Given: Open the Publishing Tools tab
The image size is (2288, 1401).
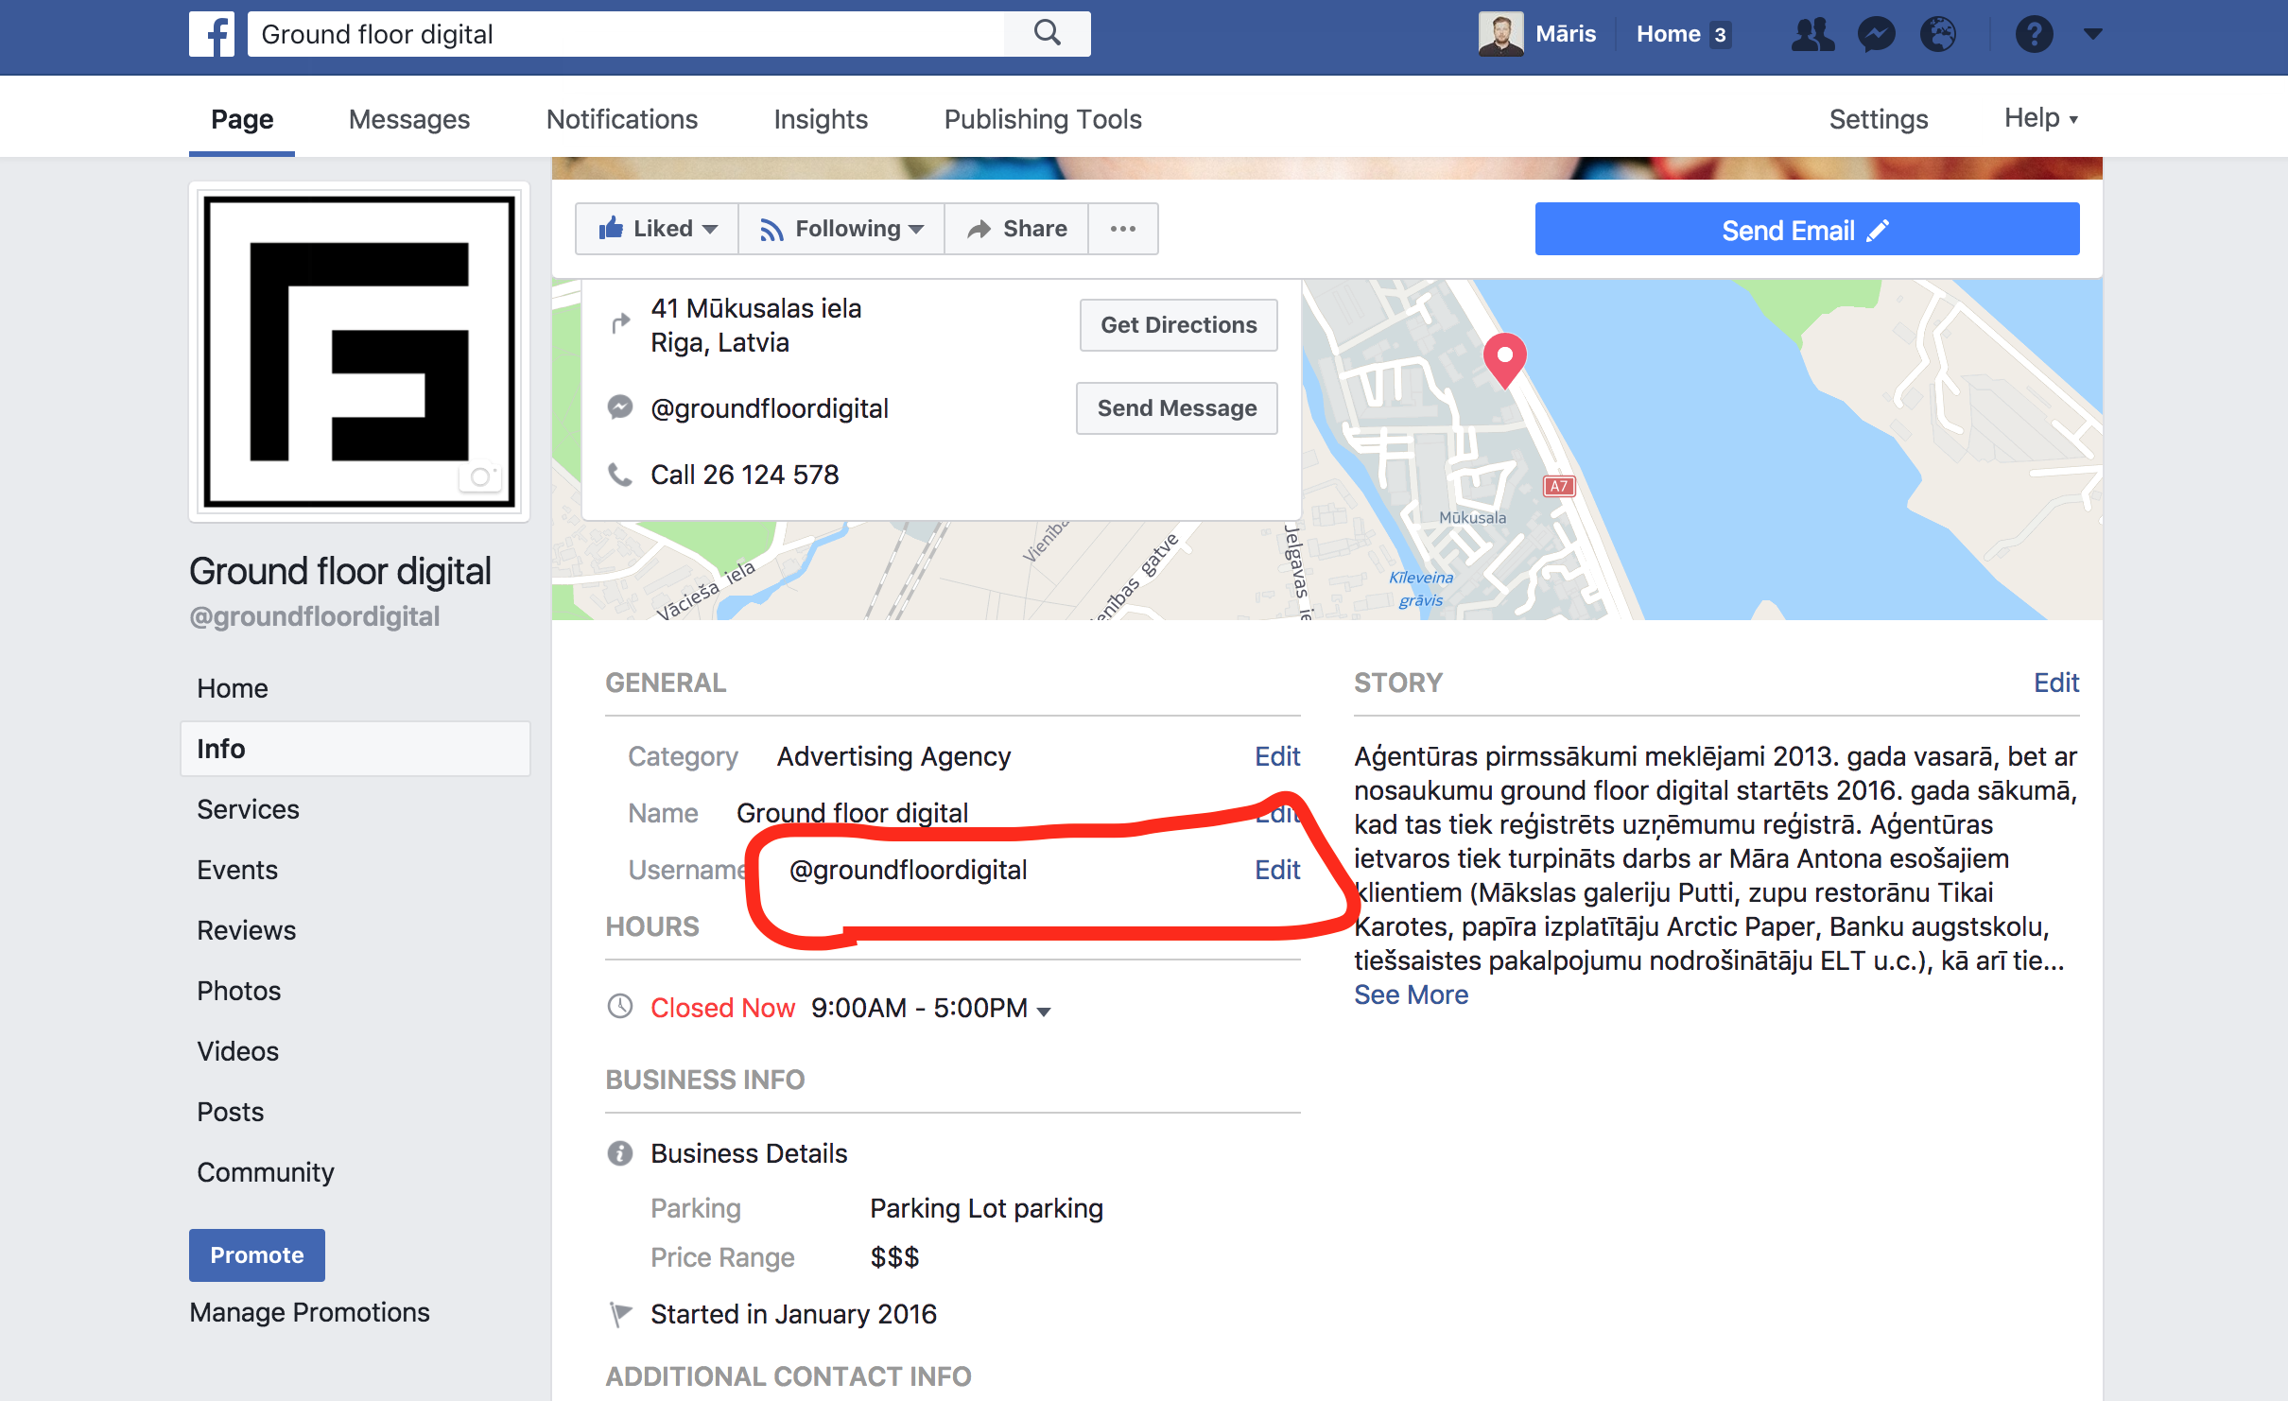Looking at the screenshot, I should pyautogui.click(x=1043, y=119).
